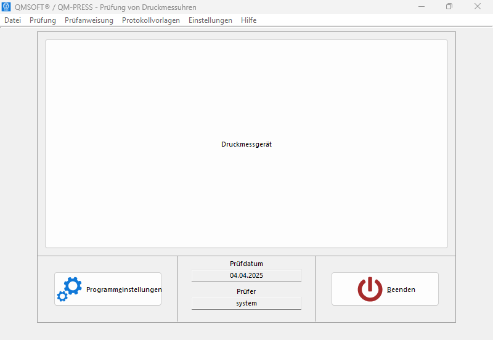This screenshot has width=493, height=340.
Task: Click the Prüfer label text
Action: (x=246, y=291)
